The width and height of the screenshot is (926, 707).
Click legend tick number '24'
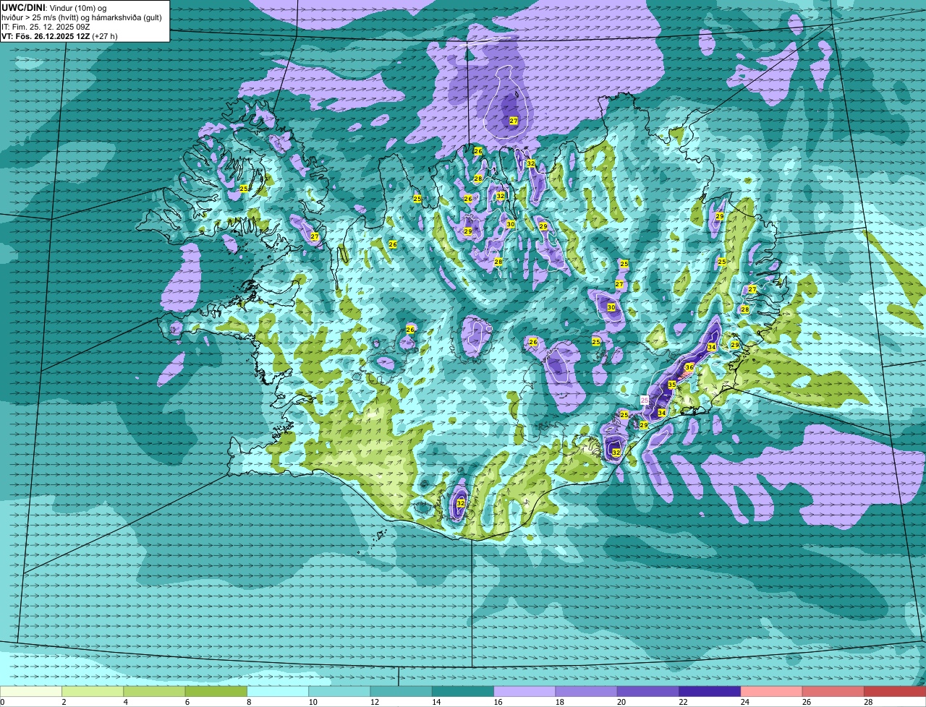[x=744, y=702]
